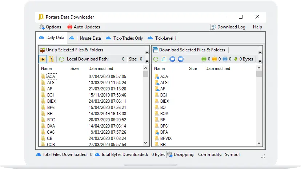This screenshot has height=176, width=301.
Task: Switch to the Tick-Level 1 tab
Action: pyautogui.click(x=162, y=38)
